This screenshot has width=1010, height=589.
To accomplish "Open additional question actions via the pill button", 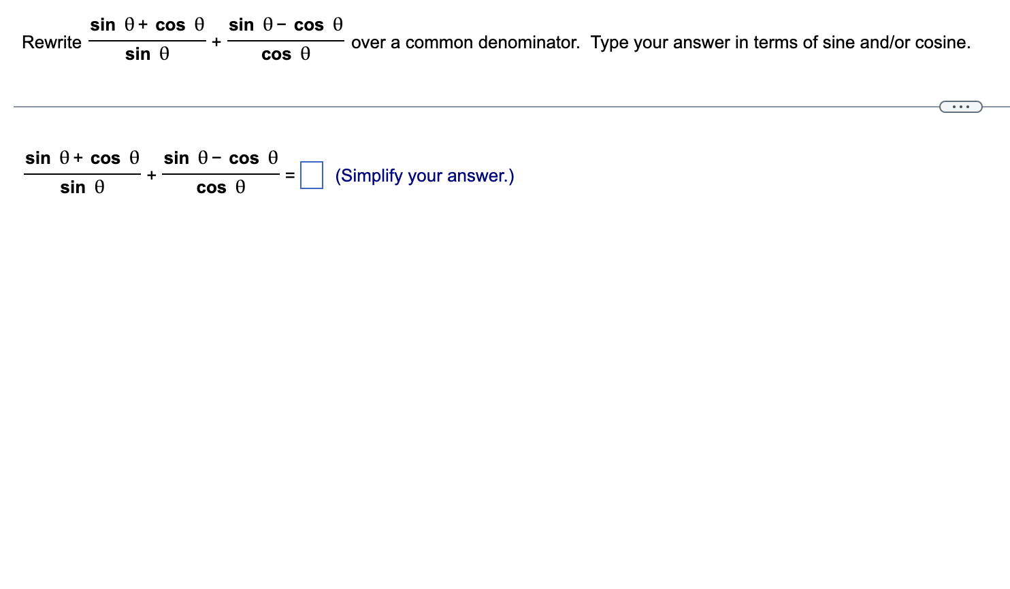I will point(961,106).
